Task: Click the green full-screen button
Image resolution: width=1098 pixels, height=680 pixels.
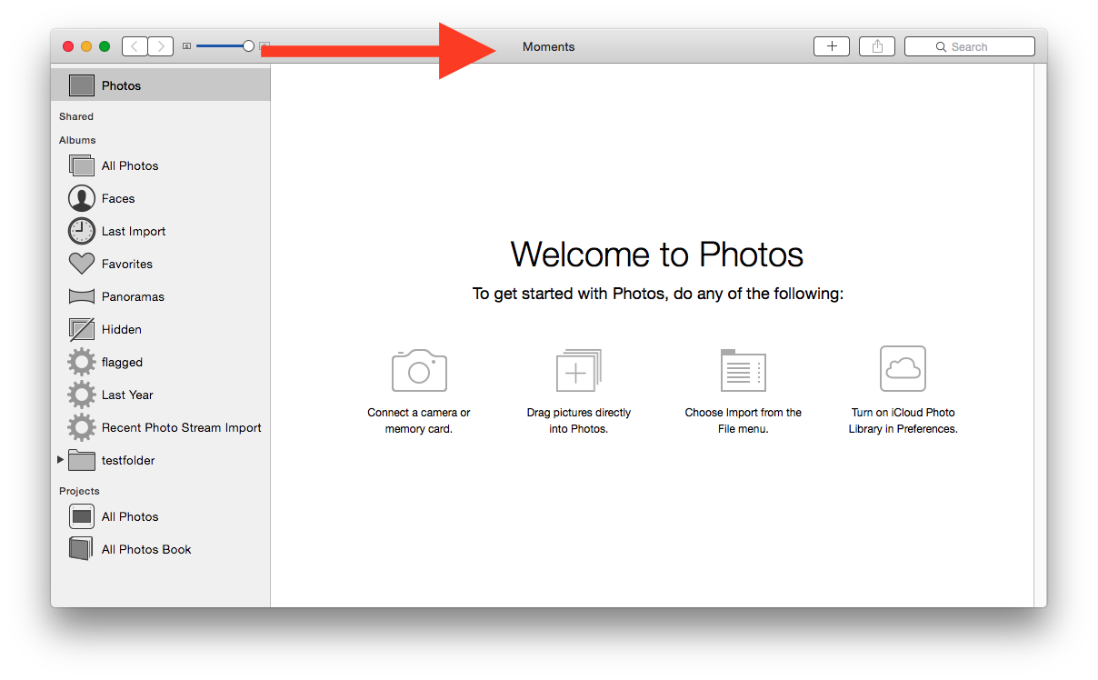Action: pyautogui.click(x=105, y=46)
